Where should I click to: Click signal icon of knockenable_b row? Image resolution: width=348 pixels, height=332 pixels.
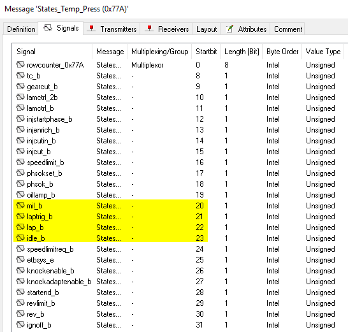[20, 271]
